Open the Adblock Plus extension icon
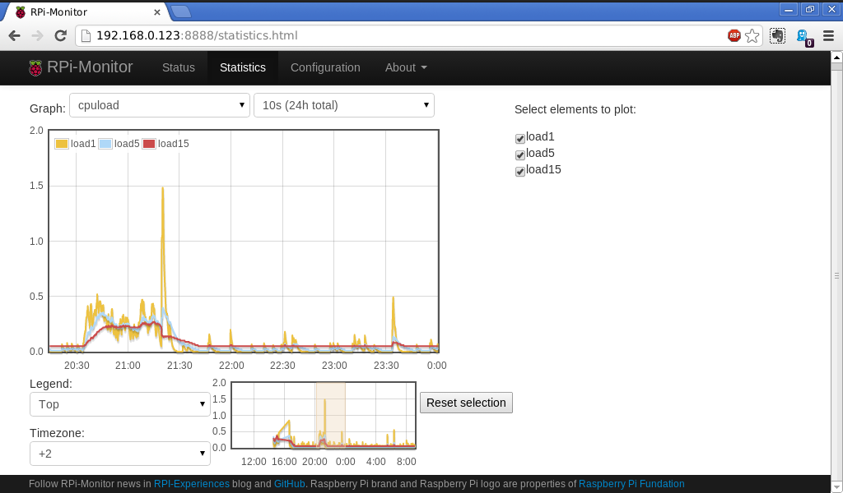 (734, 35)
